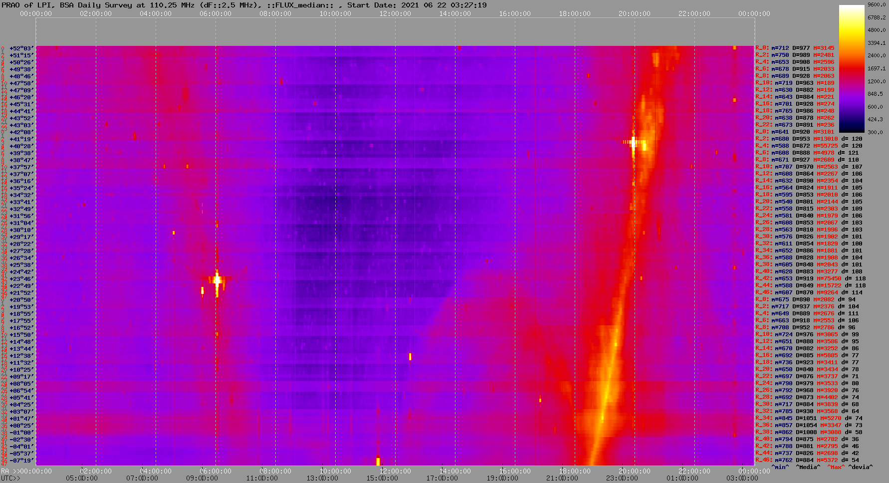Screen dimensions: 889x483
Task: Click the ^devia^ column legend
Action: (x=861, y=468)
